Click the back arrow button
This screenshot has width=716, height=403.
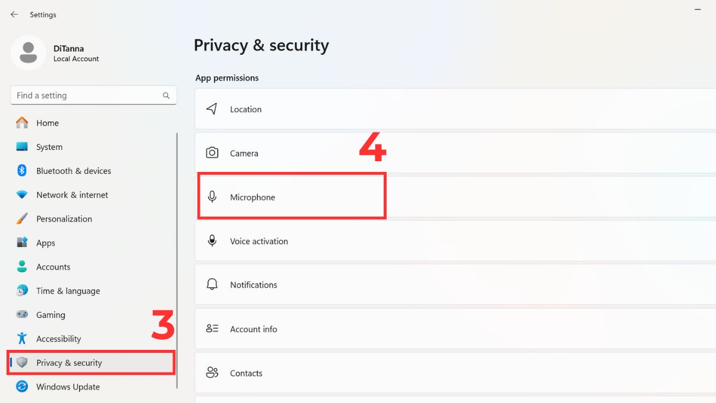(x=14, y=14)
